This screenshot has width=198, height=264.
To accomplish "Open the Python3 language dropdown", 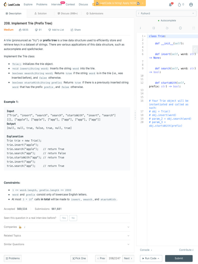I will (x=166, y=13).
